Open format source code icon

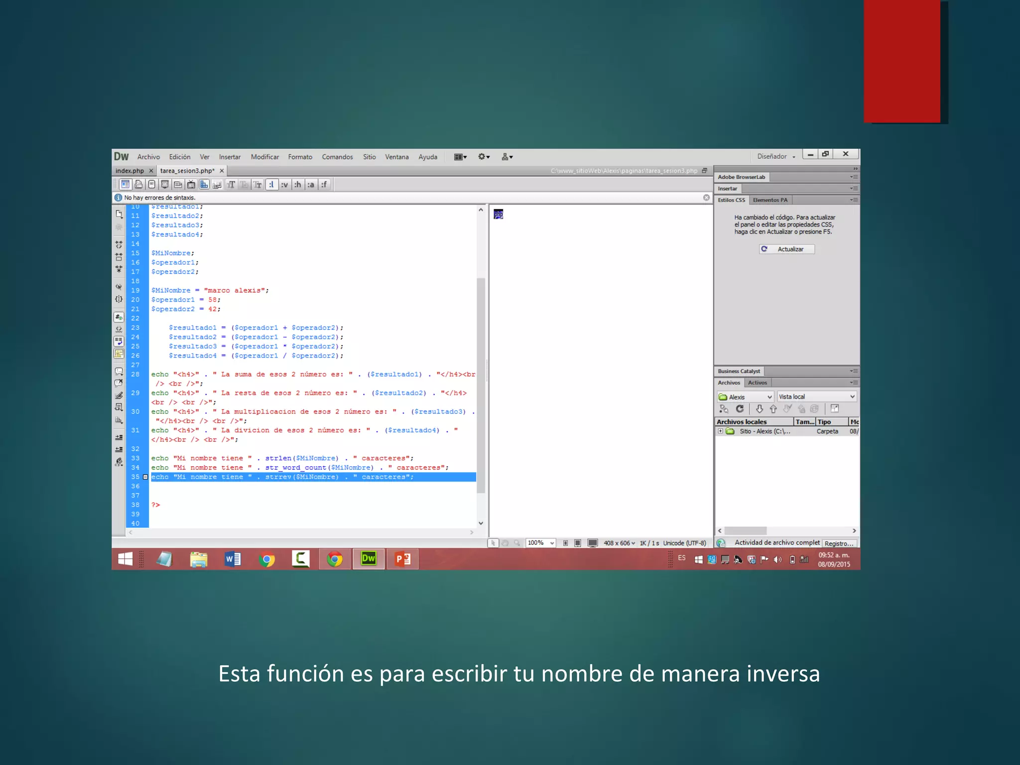pyautogui.click(x=119, y=462)
